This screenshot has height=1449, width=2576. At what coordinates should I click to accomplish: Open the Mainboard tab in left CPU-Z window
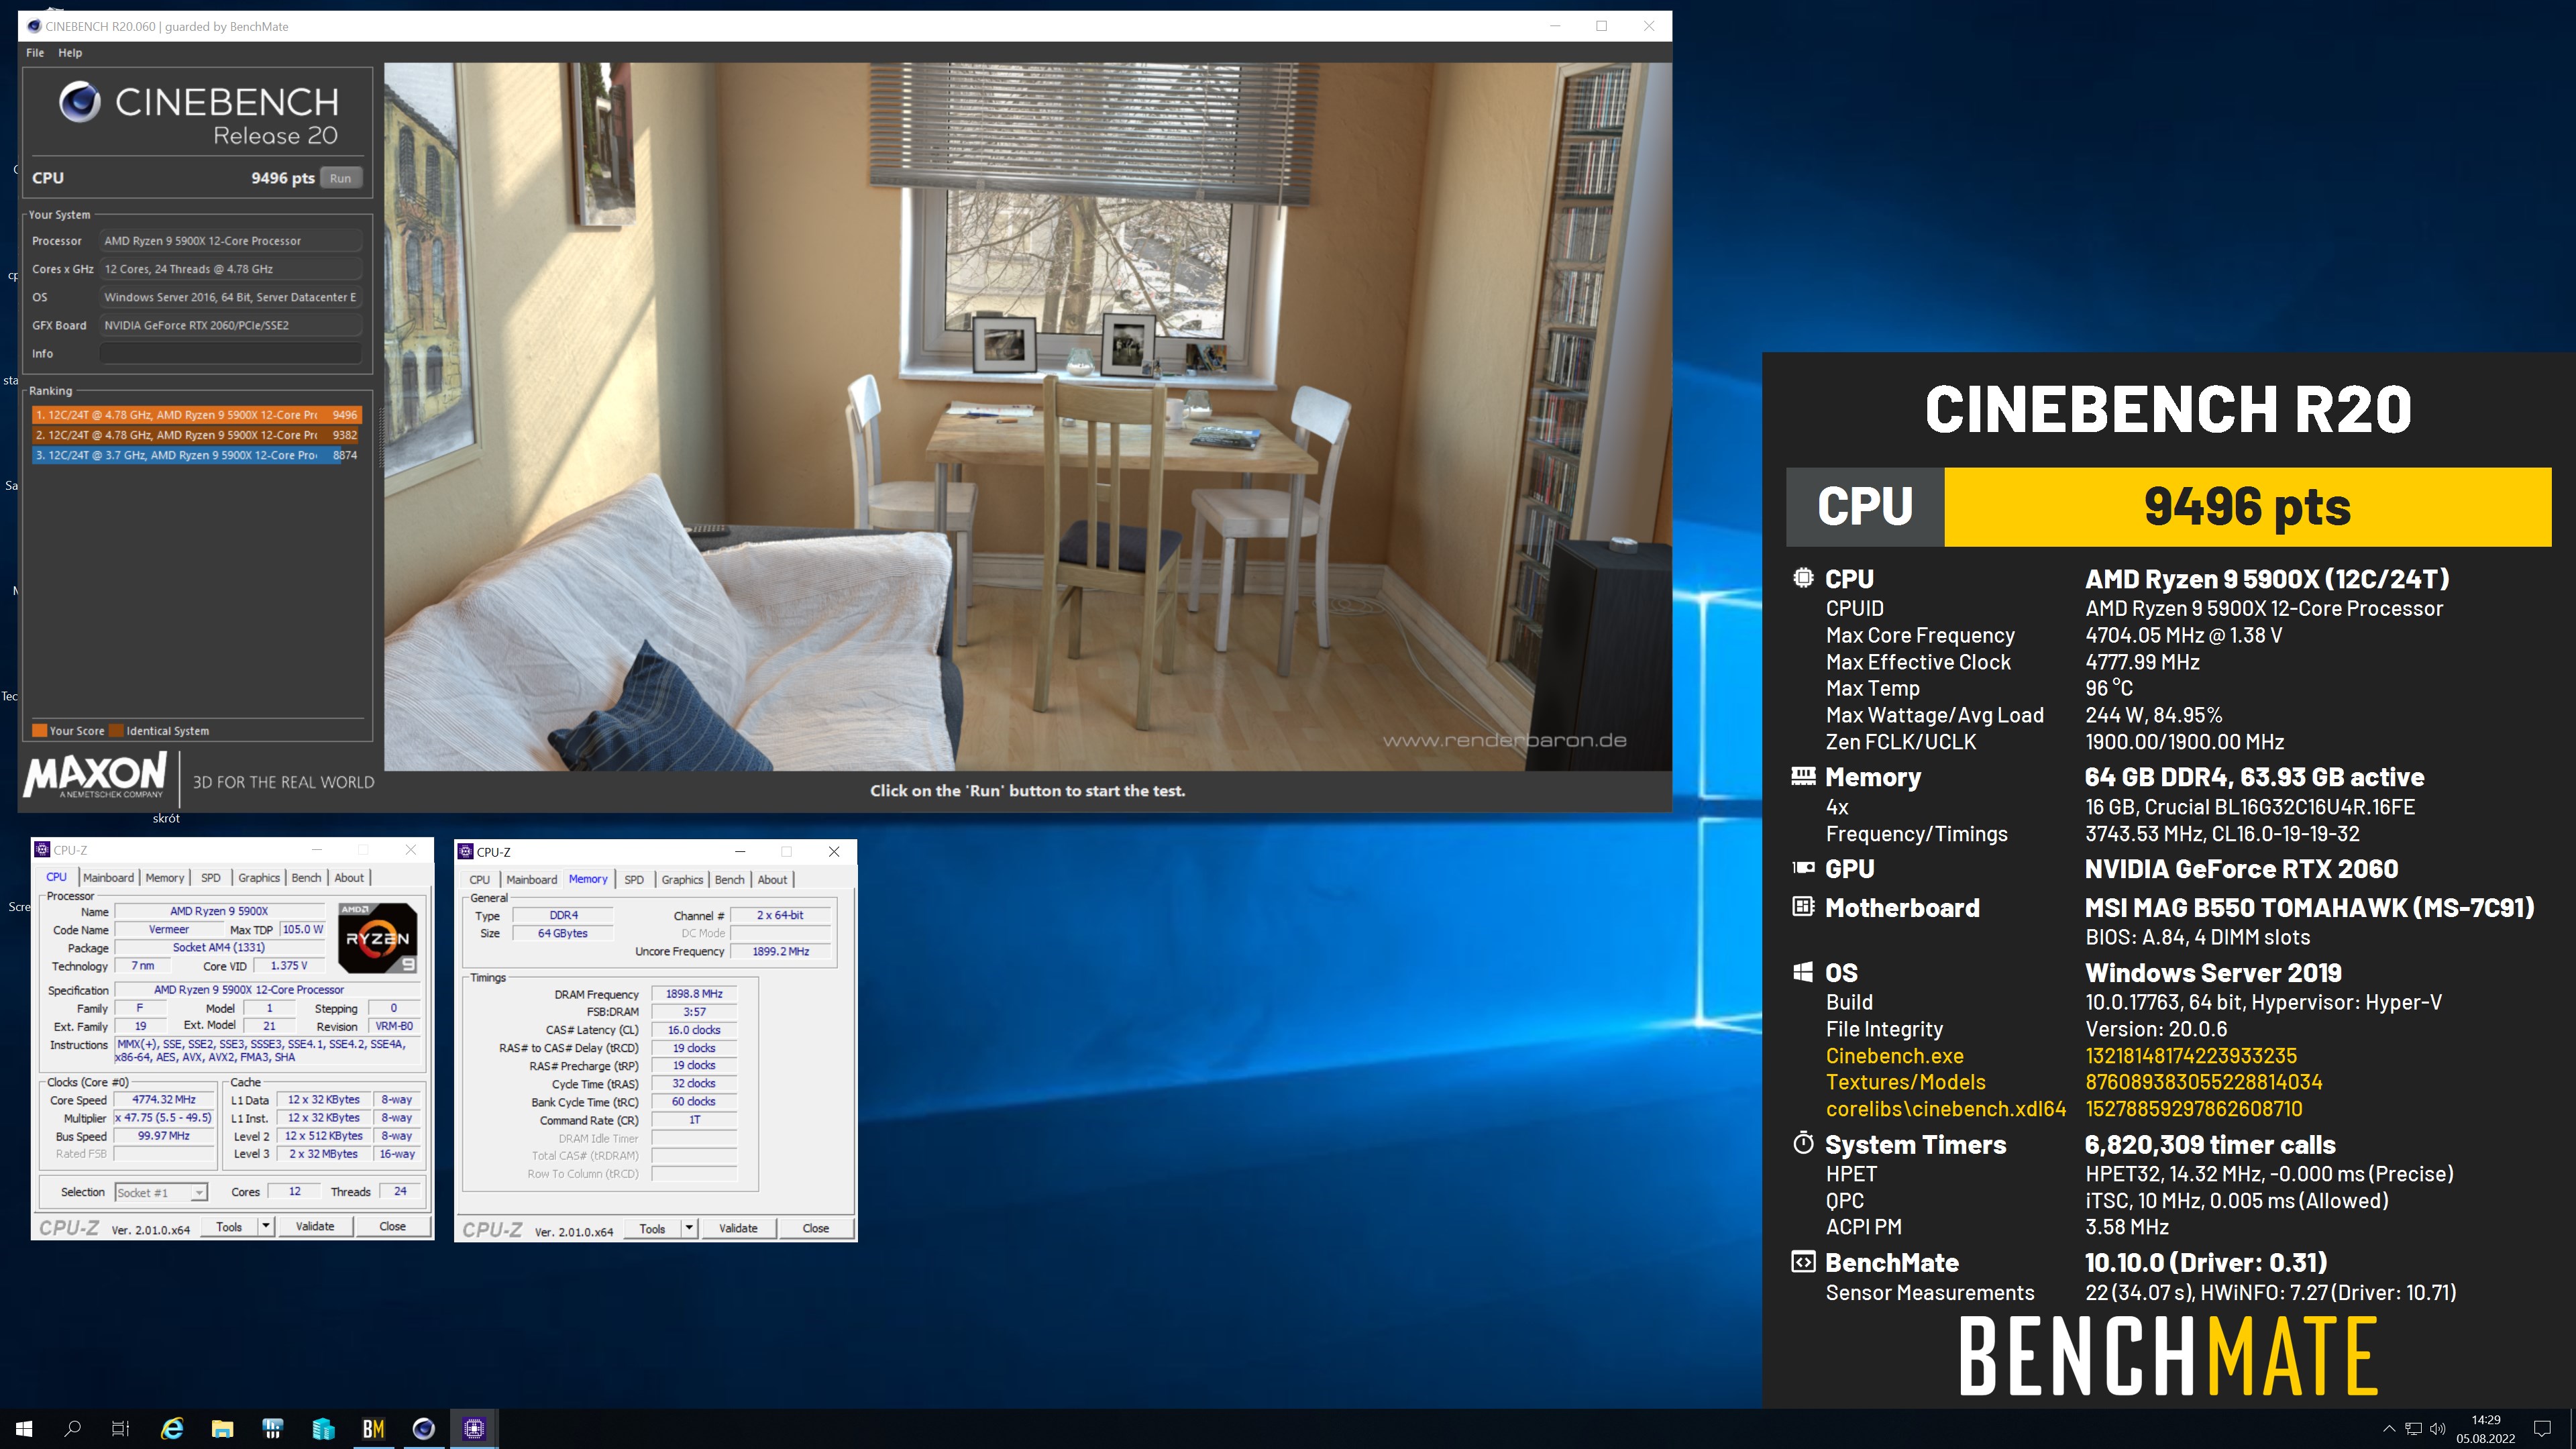(108, 877)
